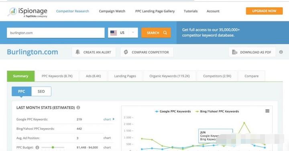Toggle Google PPC Keywords legend series
This screenshot has width=289, height=151.
point(173,111)
